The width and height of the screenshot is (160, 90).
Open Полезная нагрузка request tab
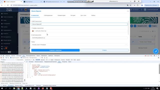pyautogui.click(x=39, y=62)
